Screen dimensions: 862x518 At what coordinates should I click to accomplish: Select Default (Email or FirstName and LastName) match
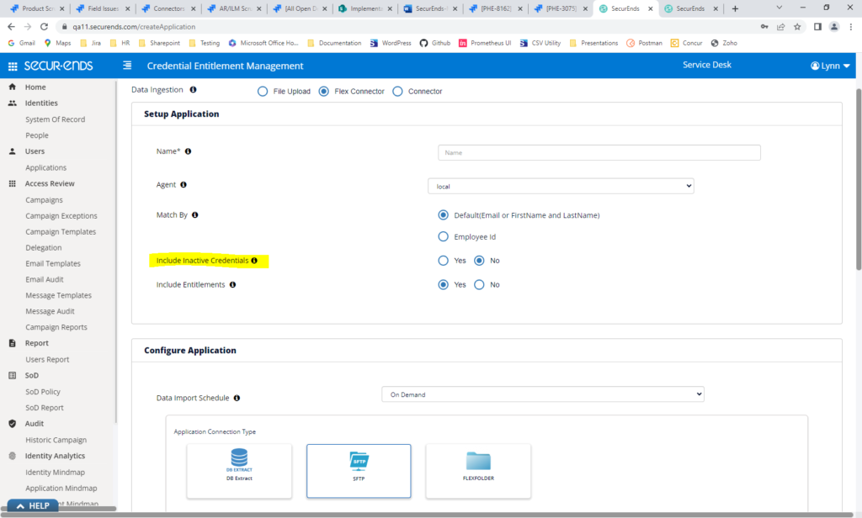click(x=443, y=214)
